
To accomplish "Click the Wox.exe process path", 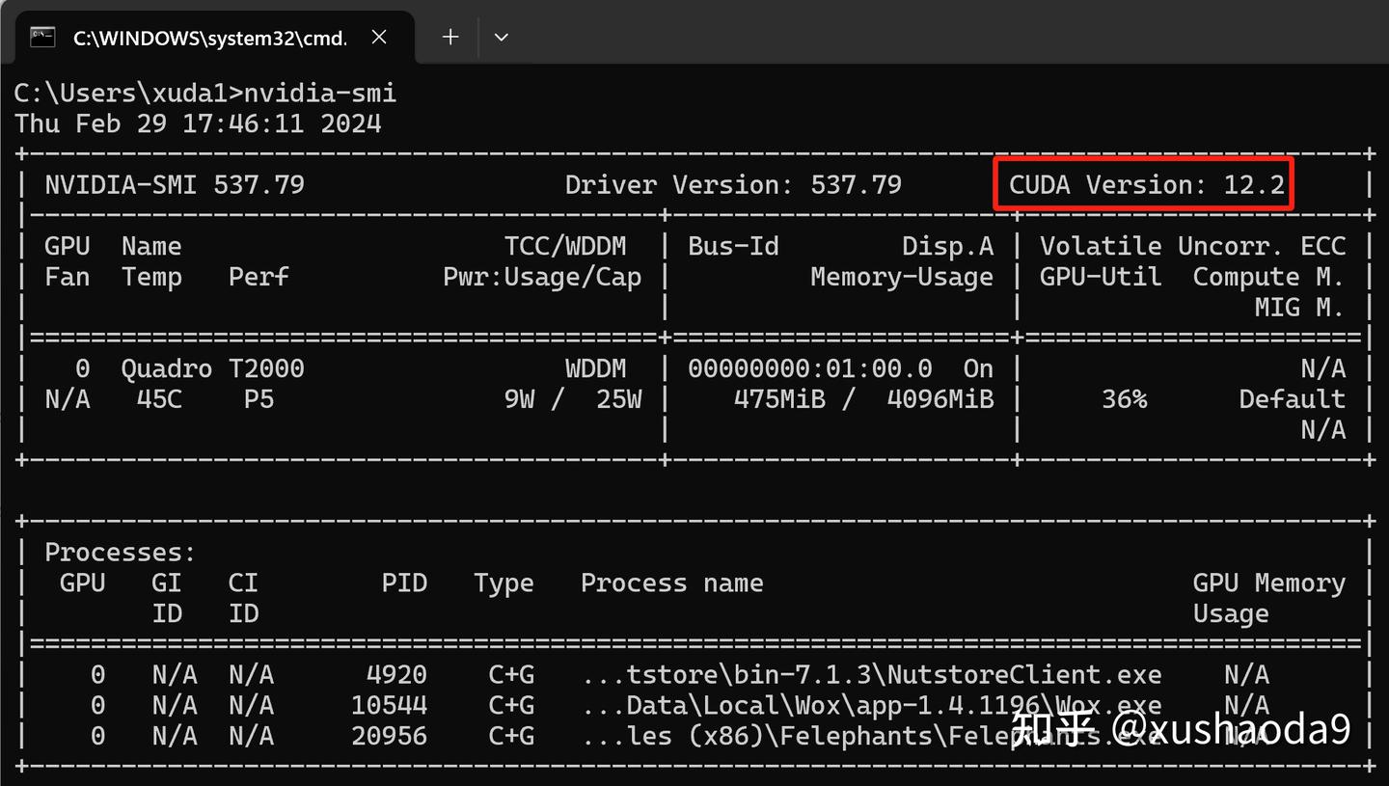I will (x=872, y=706).
